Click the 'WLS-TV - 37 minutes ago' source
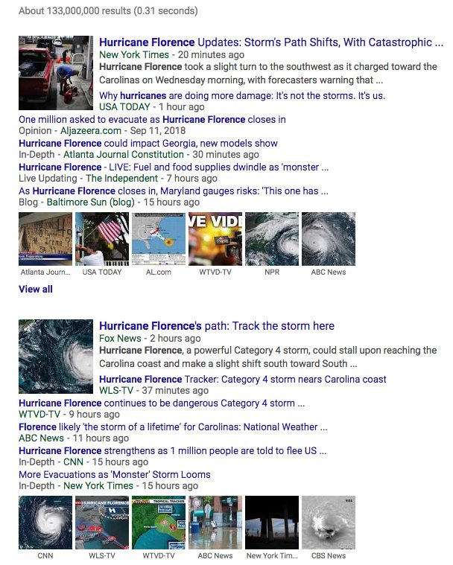Image resolution: width=453 pixels, height=565 pixels. click(154, 390)
